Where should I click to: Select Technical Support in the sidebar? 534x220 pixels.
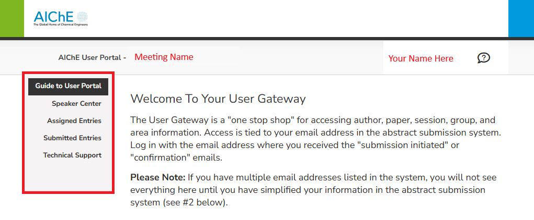(72, 155)
